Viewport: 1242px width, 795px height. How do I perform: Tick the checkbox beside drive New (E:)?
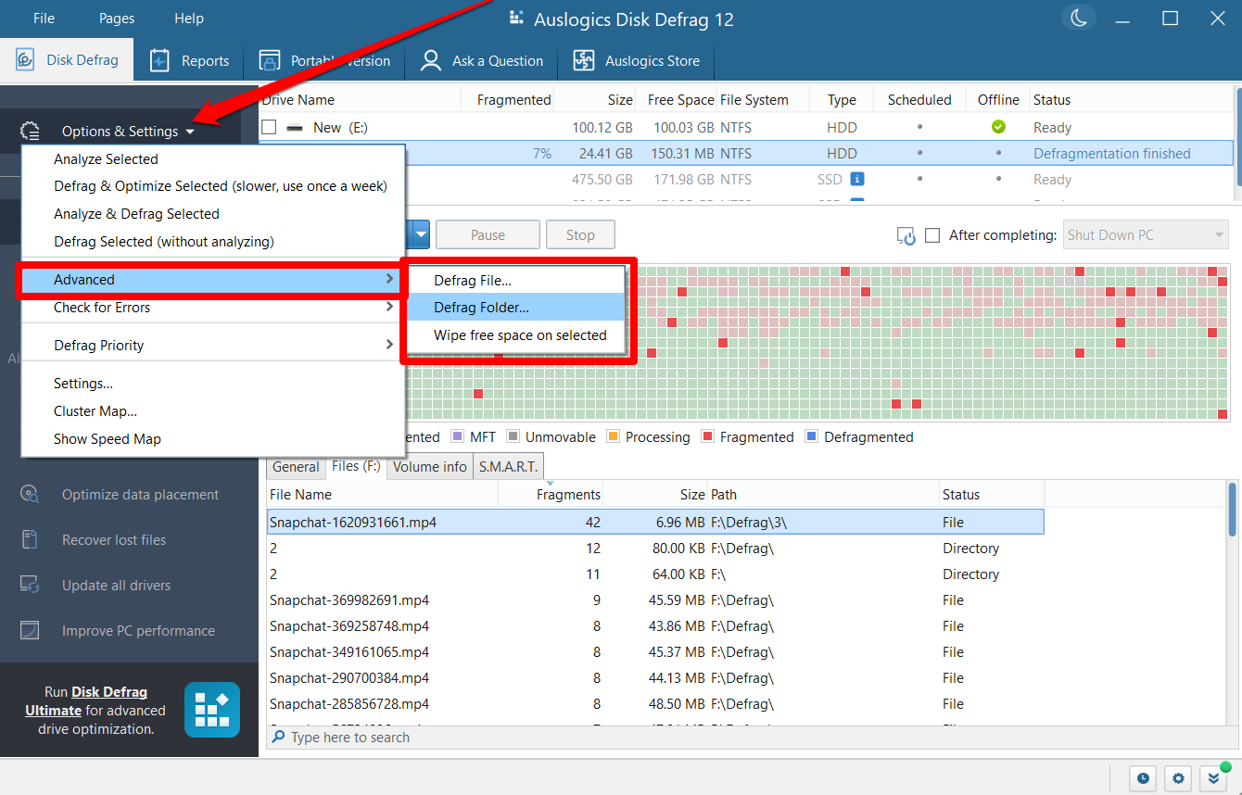[x=269, y=127]
